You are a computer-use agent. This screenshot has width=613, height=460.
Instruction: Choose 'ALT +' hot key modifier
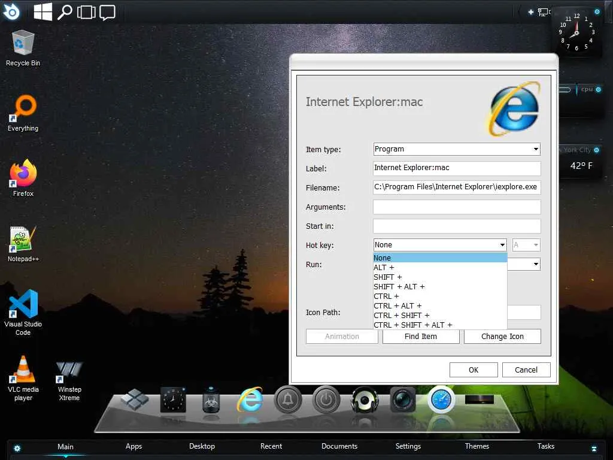tap(440, 268)
